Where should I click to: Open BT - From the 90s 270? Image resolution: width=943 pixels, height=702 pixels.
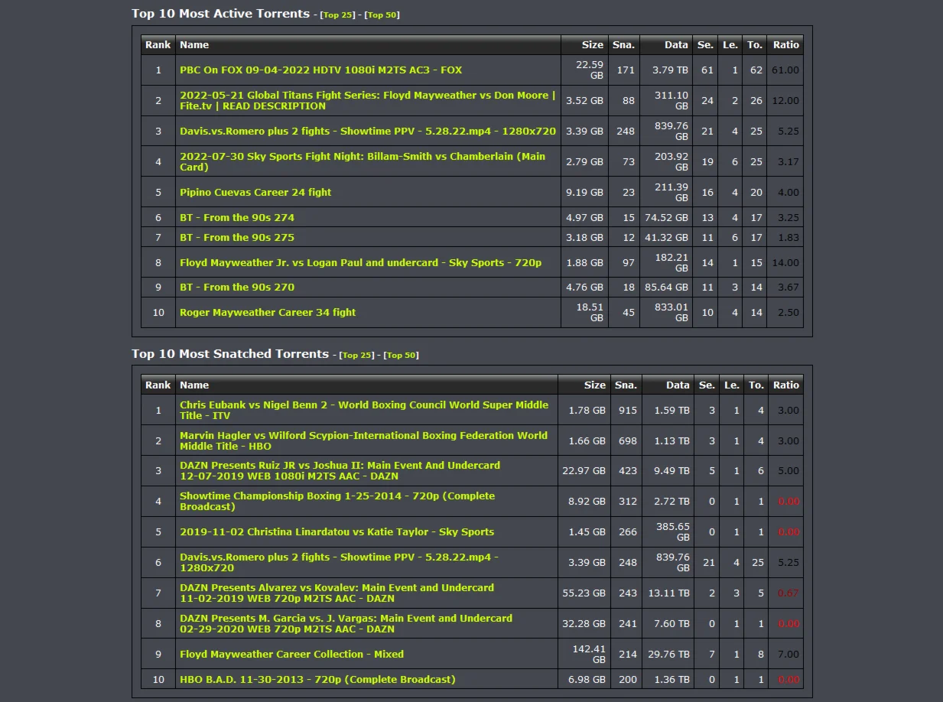point(237,287)
